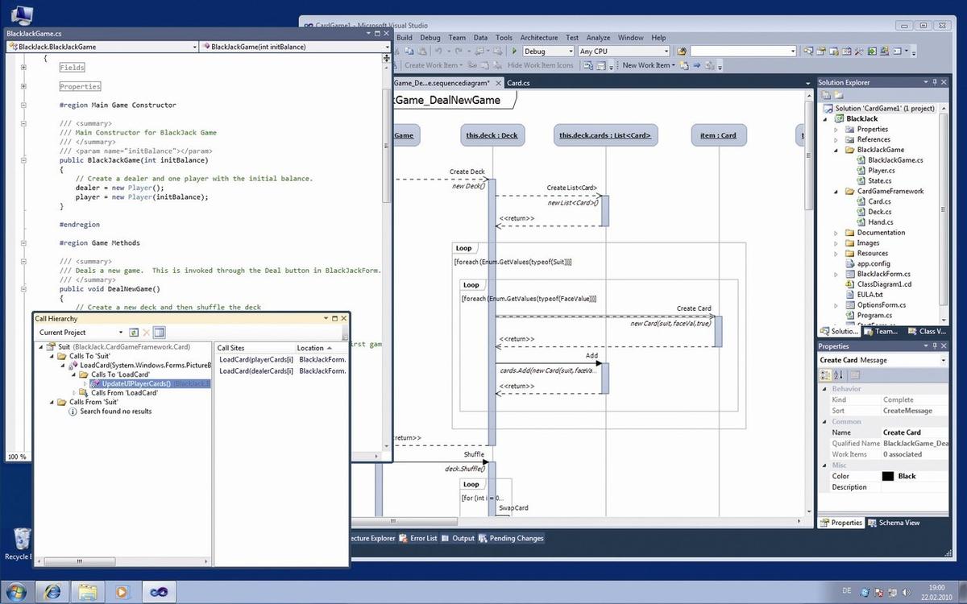Start debugging with the green play icon
Screen dimensions: 967x604
click(x=514, y=51)
